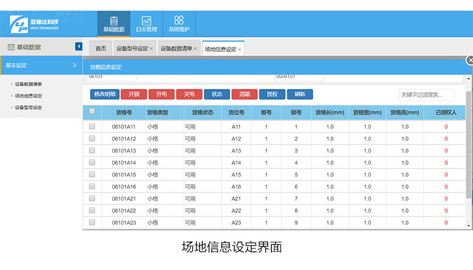This screenshot has width=473, height=270.
Task: Expand the 设备数据清单 tree item
Action: click(12, 84)
